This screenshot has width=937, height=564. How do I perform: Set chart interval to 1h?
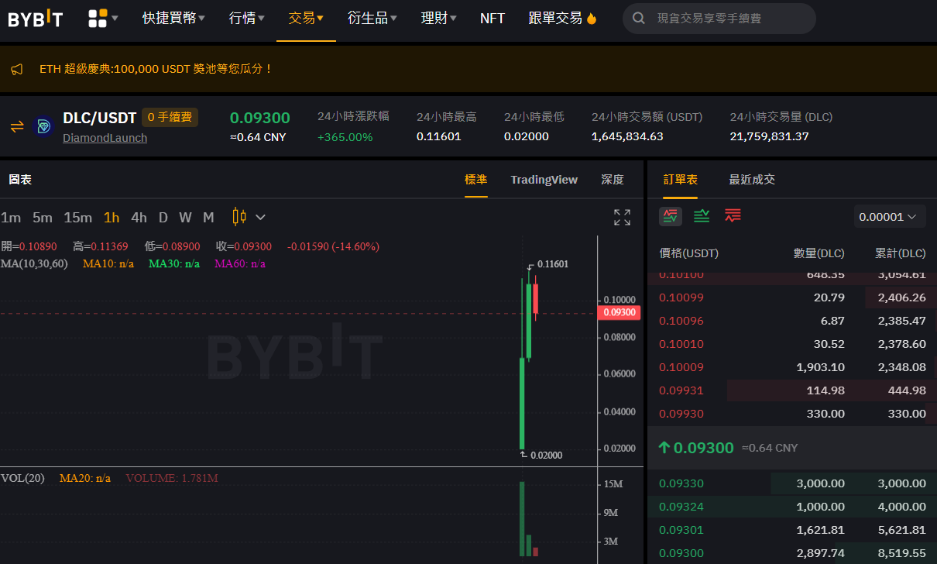tap(112, 218)
